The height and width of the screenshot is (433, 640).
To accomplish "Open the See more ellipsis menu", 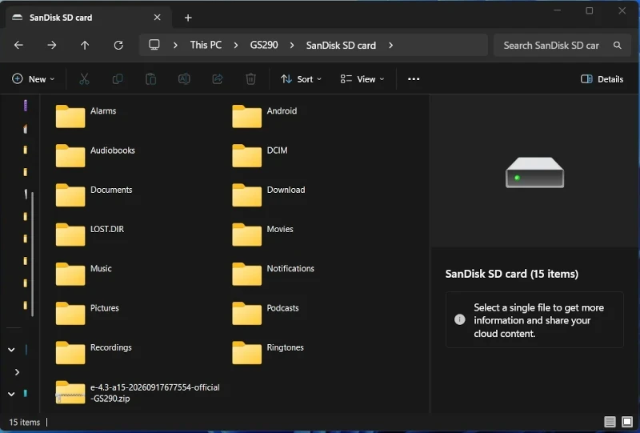I will pyautogui.click(x=414, y=79).
